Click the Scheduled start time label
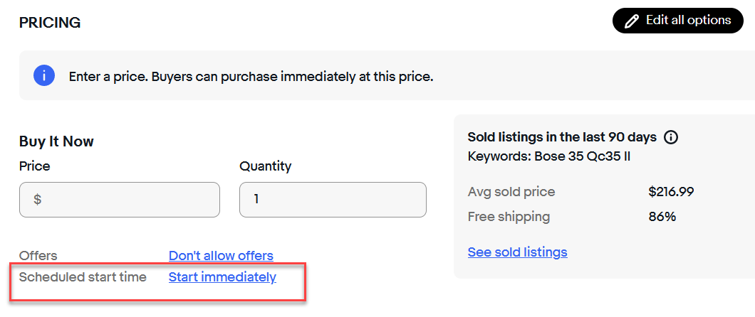Image resolution: width=755 pixels, height=317 pixels. (x=83, y=277)
